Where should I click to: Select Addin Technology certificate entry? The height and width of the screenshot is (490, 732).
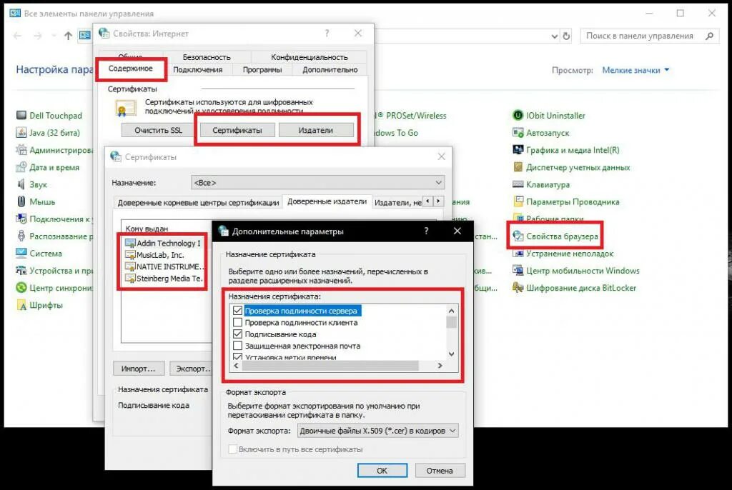163,243
